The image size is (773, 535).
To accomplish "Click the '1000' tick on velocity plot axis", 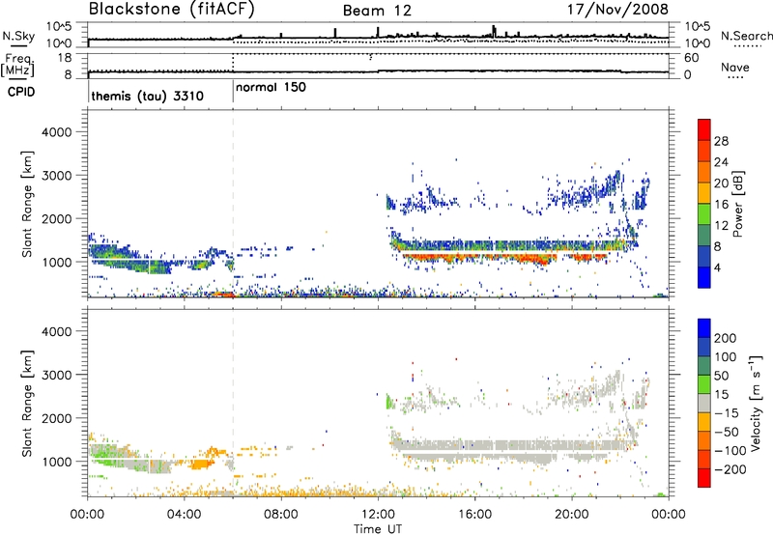I will pos(56,462).
